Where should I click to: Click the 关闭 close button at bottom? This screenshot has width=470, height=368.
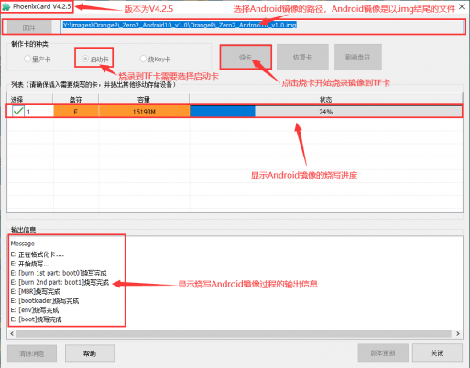point(437,352)
